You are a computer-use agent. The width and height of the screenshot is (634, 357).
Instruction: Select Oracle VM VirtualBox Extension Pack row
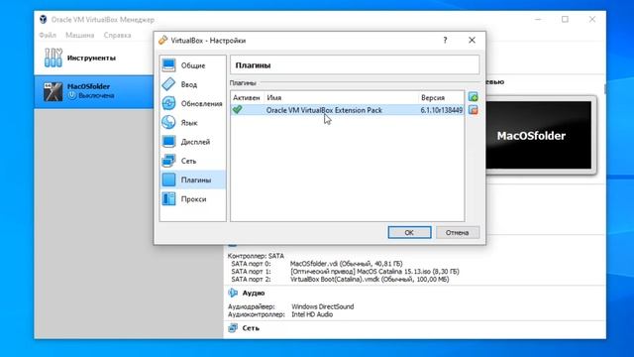[x=348, y=110]
